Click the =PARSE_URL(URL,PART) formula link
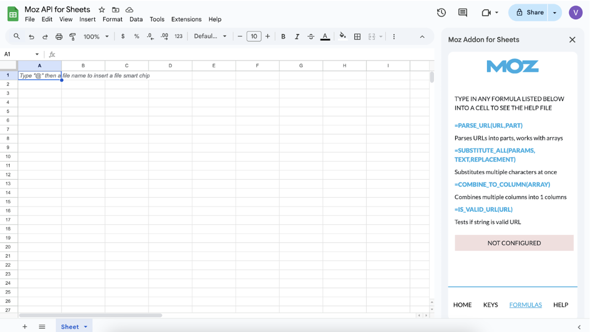 [488, 126]
